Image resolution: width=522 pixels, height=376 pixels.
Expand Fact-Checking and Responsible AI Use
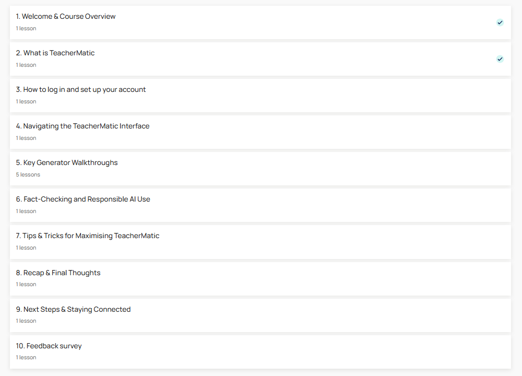83,199
